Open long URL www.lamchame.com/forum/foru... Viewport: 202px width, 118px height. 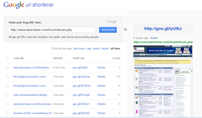[32, 67]
